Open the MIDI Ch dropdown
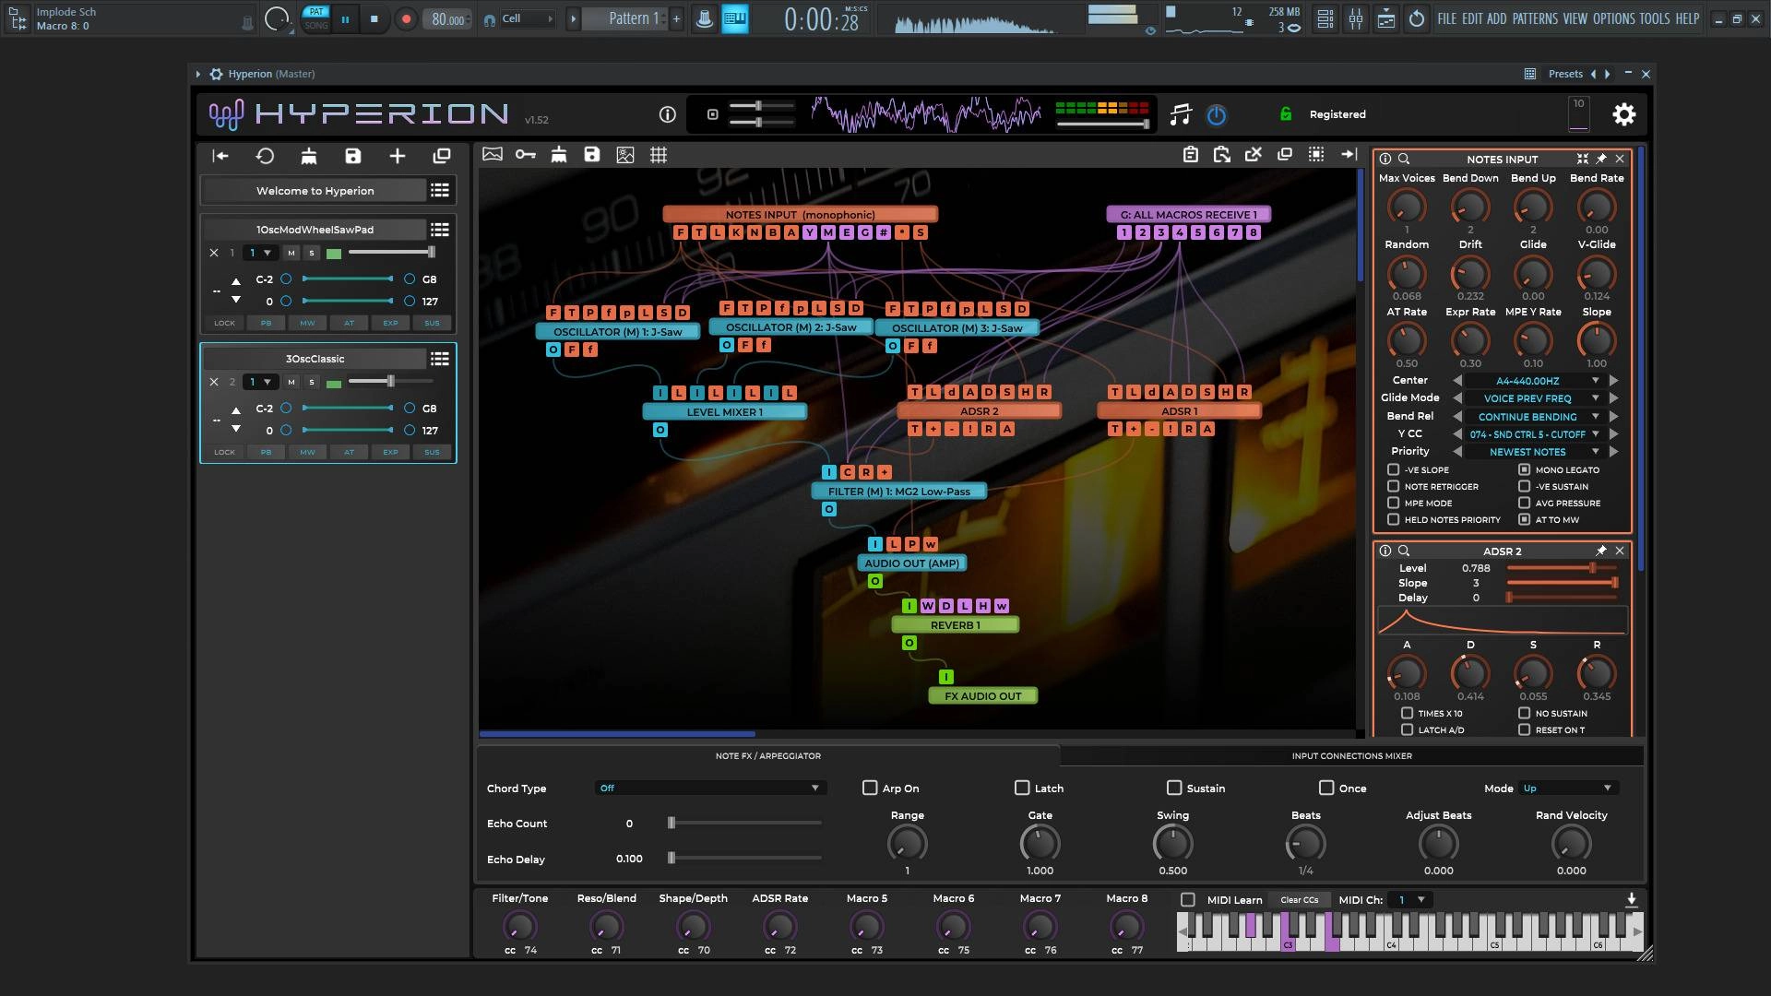The width and height of the screenshot is (1771, 996). 1410,899
